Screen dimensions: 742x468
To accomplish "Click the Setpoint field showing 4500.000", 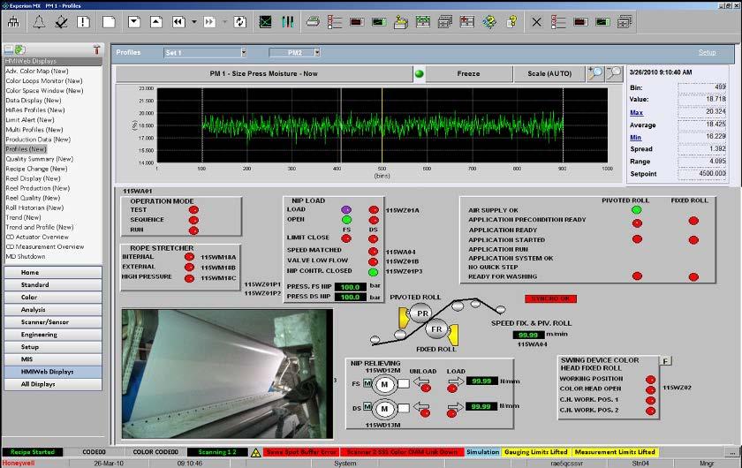I will (702, 174).
